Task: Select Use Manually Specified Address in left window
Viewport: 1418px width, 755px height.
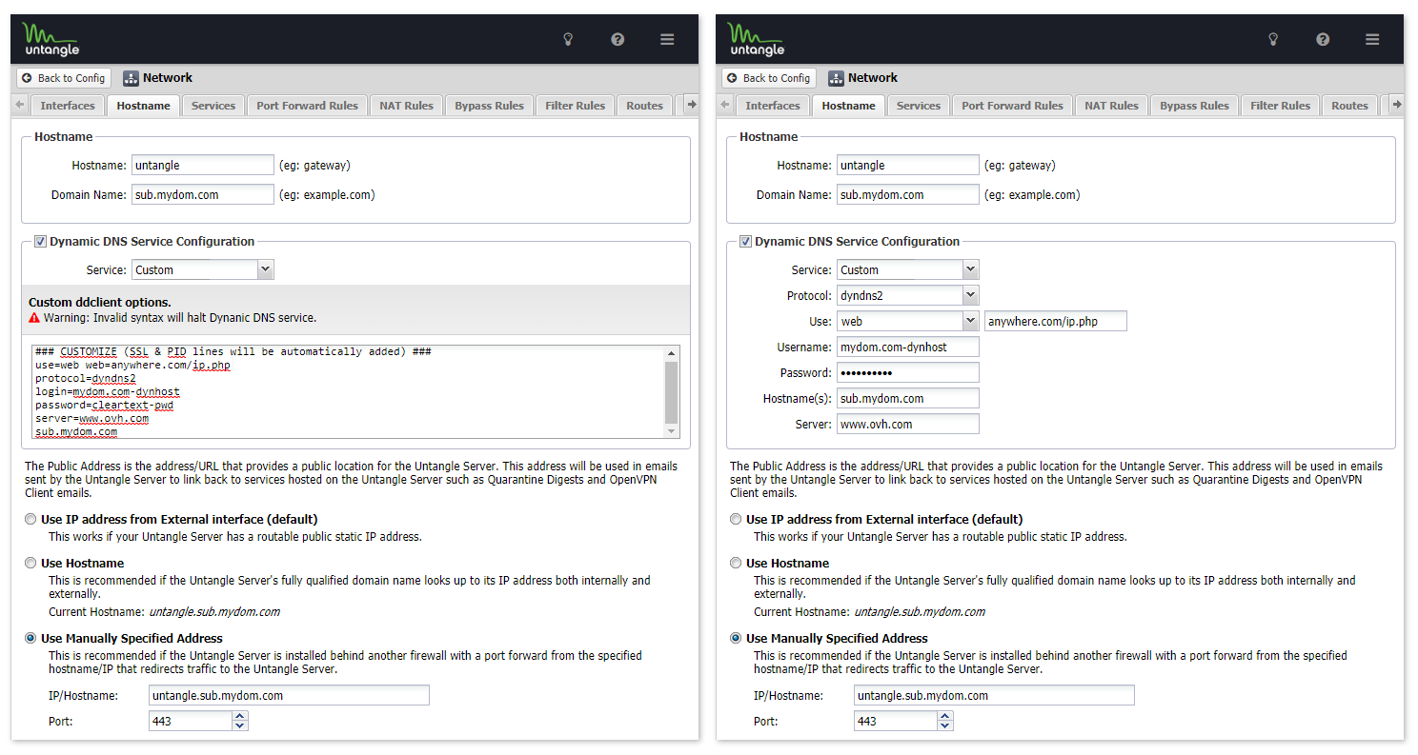Action: click(30, 639)
